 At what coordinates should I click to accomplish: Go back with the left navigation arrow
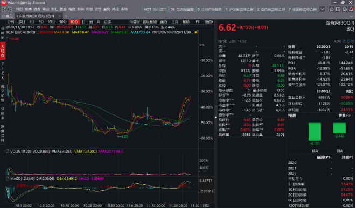click(4, 9)
